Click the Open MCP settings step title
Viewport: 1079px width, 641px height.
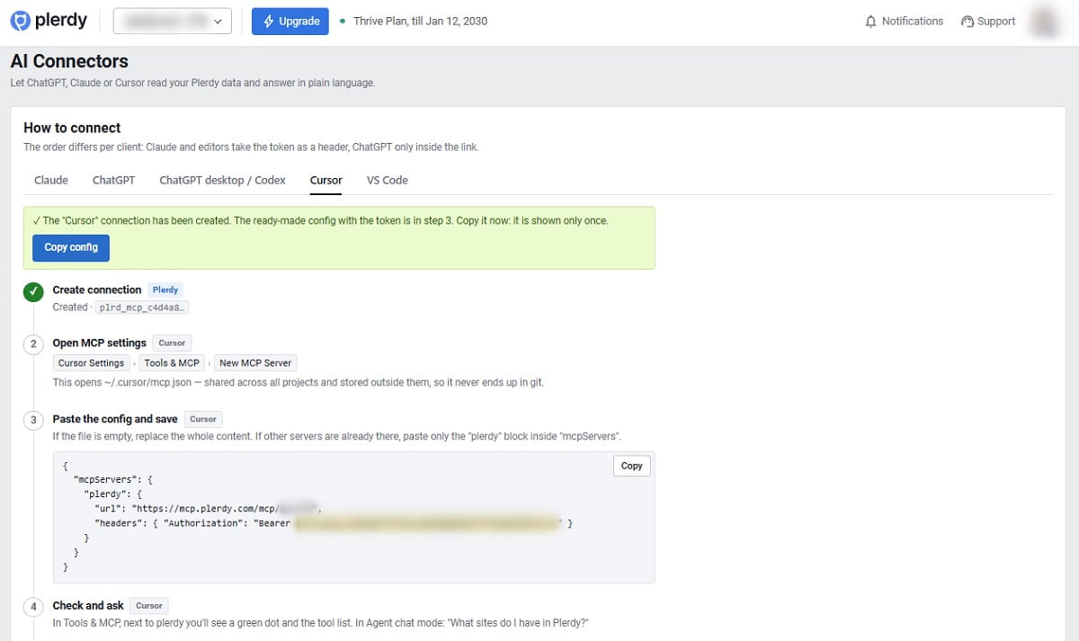point(100,343)
